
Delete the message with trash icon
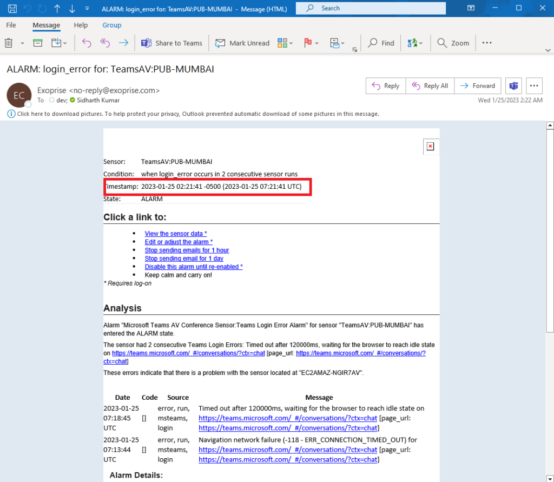(x=9, y=43)
